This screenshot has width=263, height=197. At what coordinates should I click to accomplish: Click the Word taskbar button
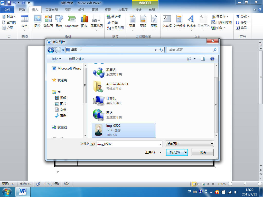[x=23, y=192]
